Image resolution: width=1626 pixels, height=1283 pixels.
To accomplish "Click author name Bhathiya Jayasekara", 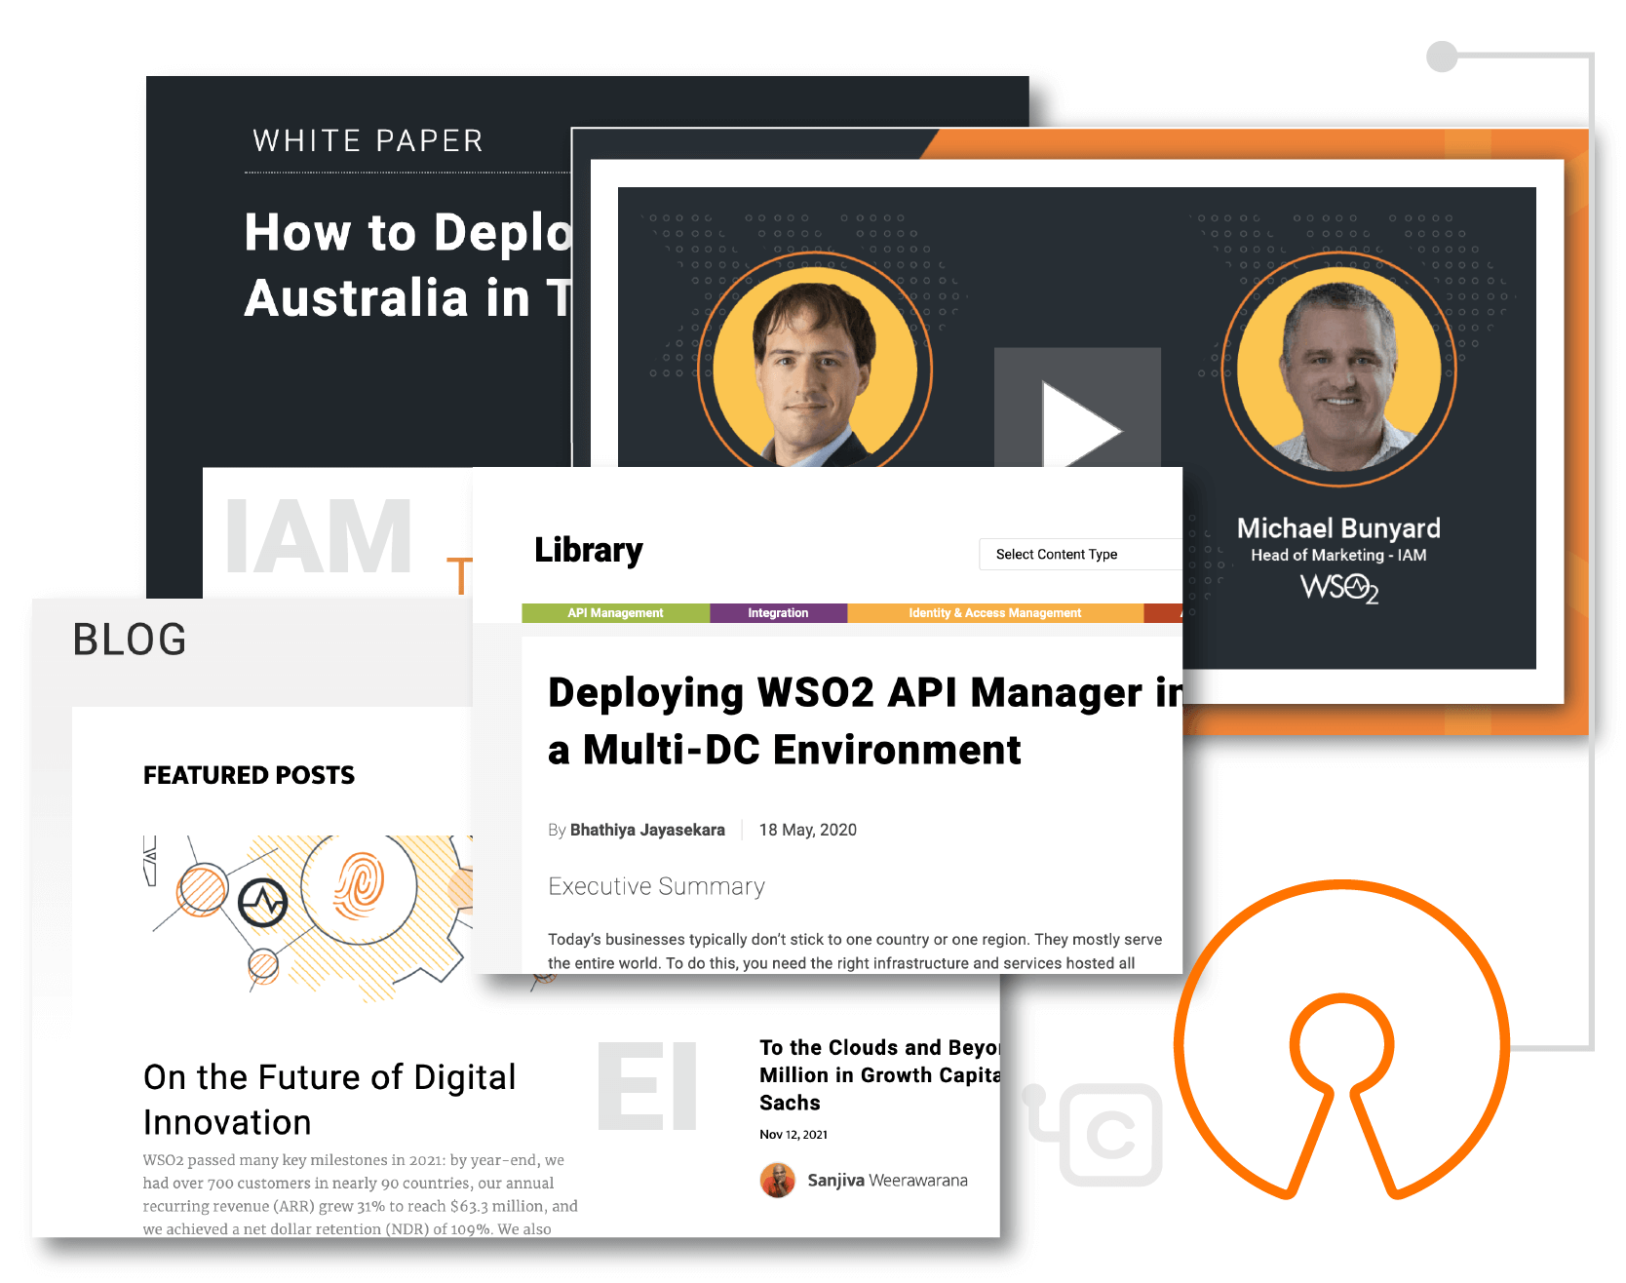I will [x=647, y=830].
